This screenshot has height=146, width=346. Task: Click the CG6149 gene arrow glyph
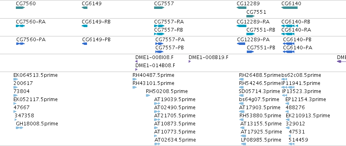pyautogui.click(x=85, y=8)
